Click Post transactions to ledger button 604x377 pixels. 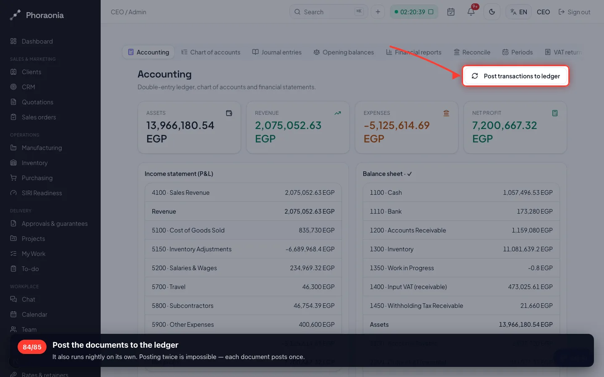click(x=515, y=76)
